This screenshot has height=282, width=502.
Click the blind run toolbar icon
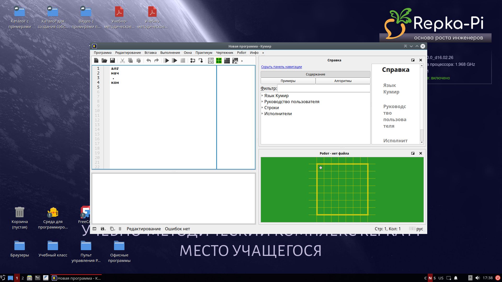tap(175, 61)
